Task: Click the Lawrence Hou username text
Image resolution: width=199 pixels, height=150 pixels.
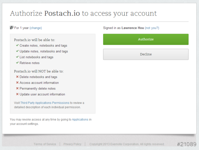Action: click(x=133, y=28)
